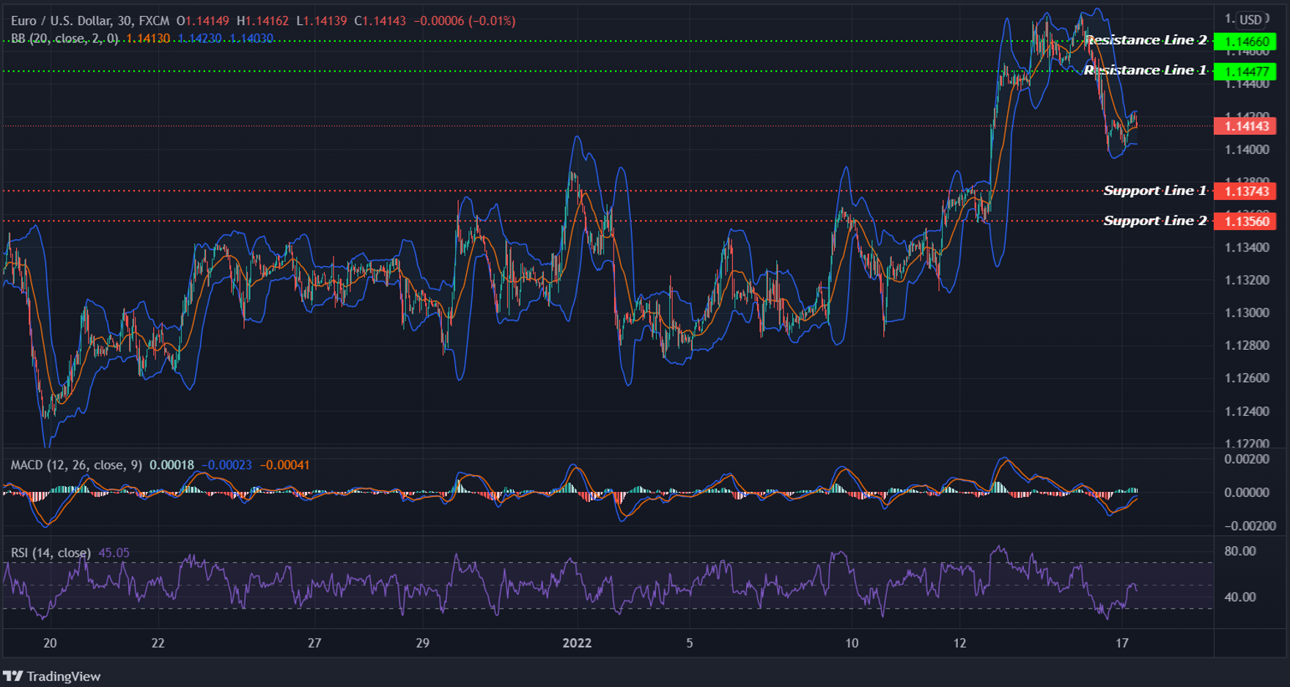Click the TradingView logo in the bottom corner
This screenshot has height=687, width=1290.
14,675
